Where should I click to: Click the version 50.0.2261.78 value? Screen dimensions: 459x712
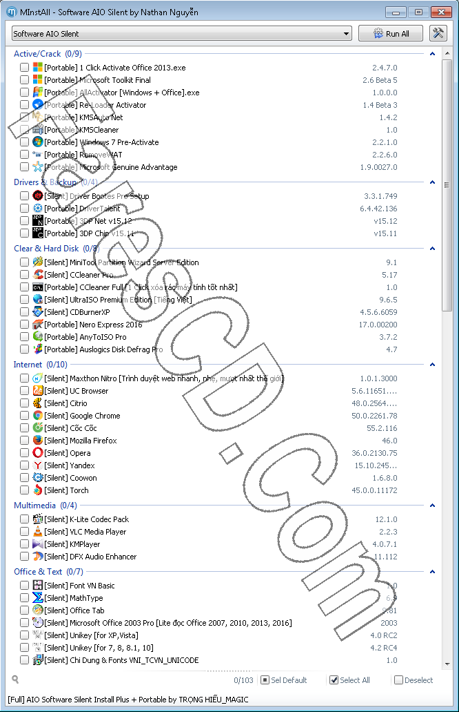374,416
